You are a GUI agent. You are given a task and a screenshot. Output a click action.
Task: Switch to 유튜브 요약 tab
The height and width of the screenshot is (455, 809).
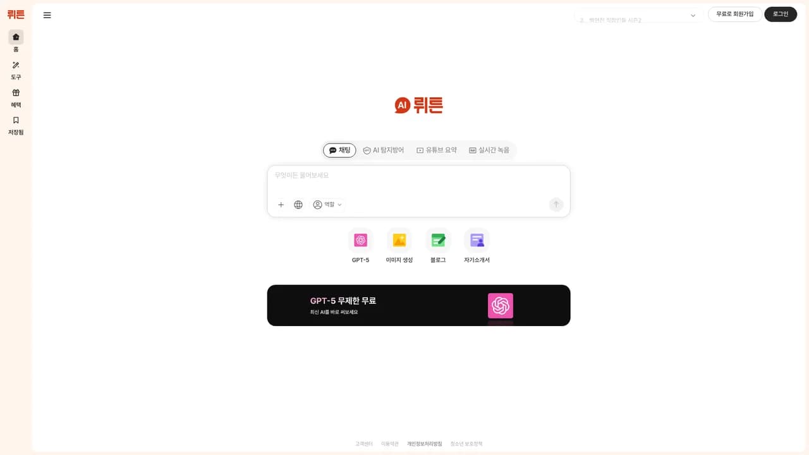pyautogui.click(x=437, y=150)
